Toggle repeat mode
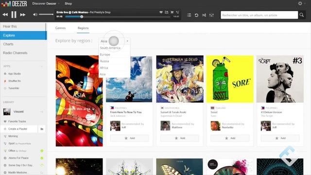 point(196,15)
